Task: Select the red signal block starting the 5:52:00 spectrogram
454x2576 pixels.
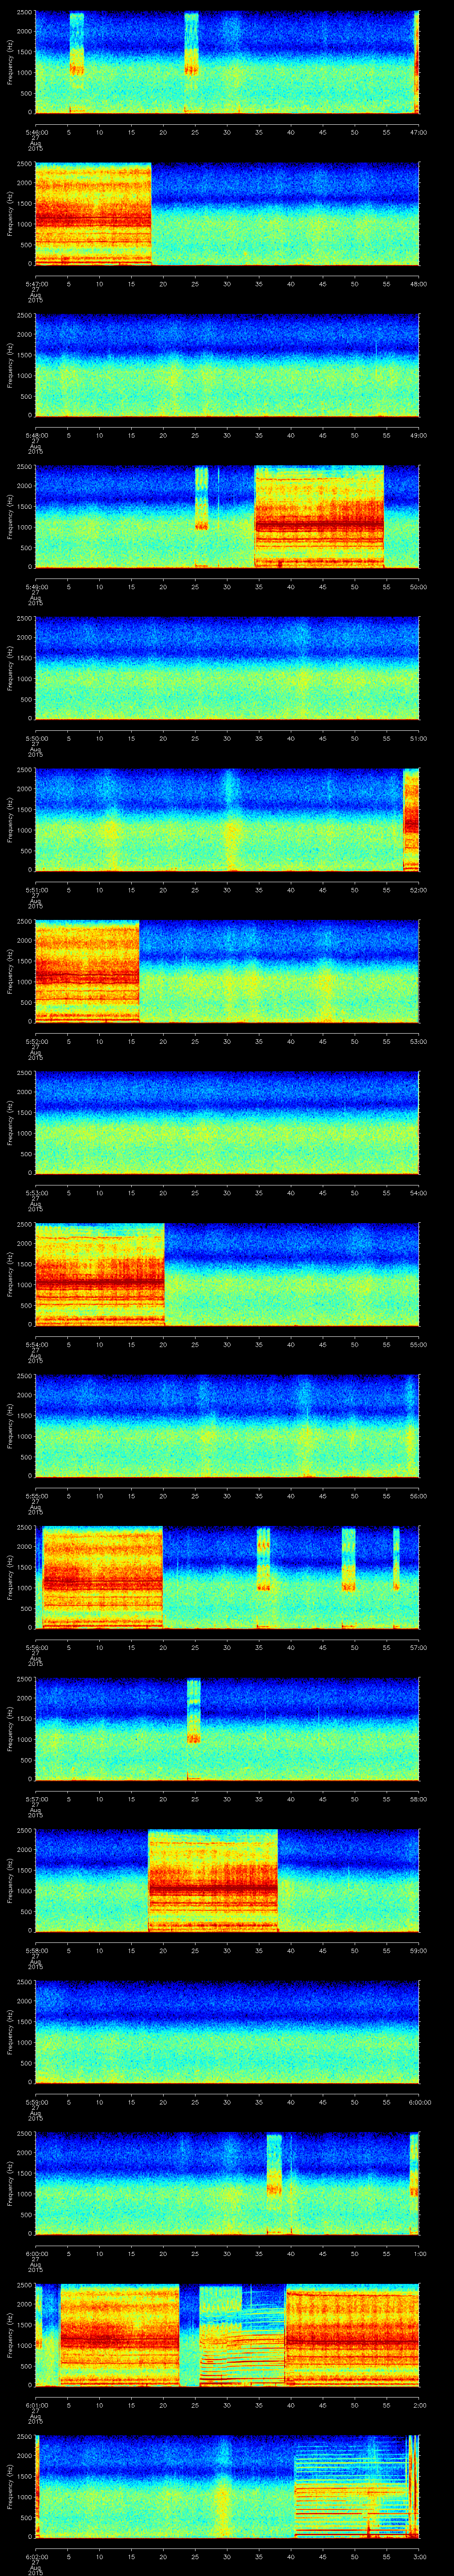Action: 87,971
